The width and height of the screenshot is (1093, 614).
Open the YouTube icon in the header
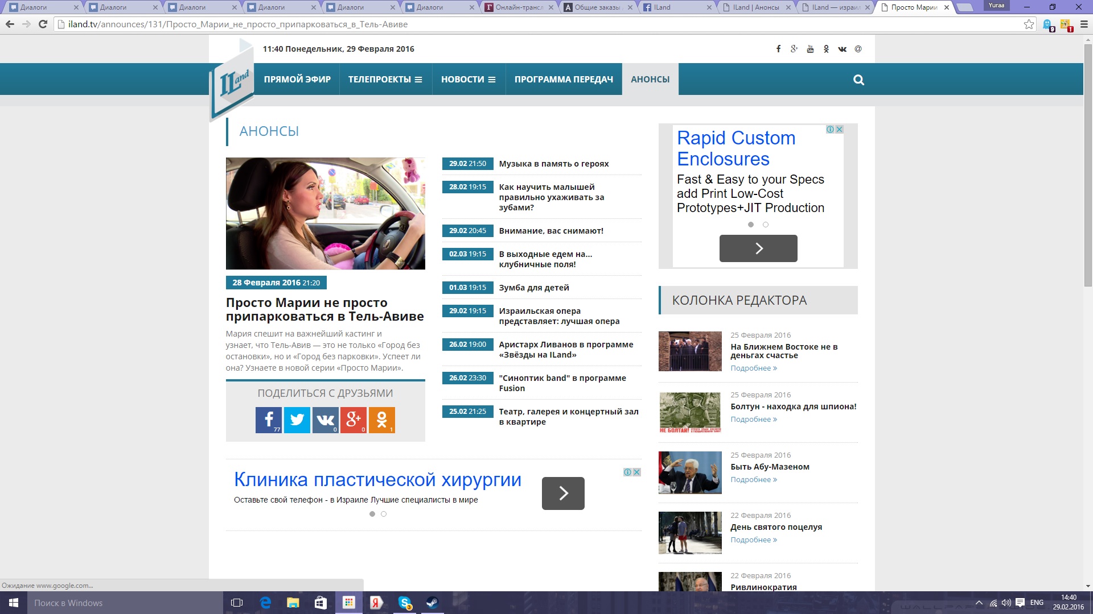[x=810, y=49]
